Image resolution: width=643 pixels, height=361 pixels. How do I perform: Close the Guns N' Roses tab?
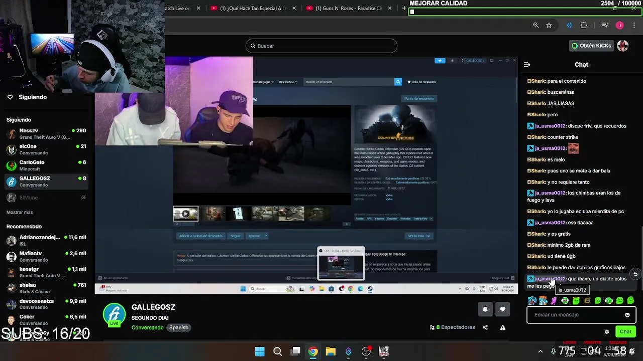tap(389, 8)
